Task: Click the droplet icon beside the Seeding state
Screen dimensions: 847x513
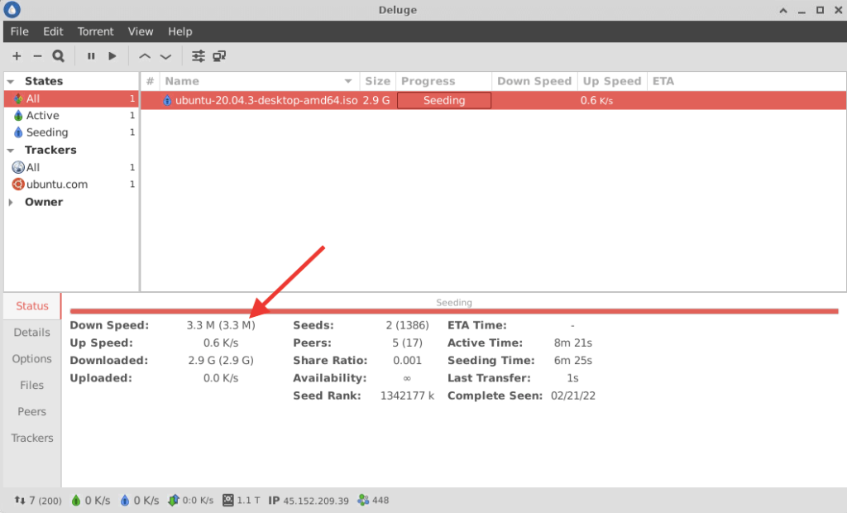Action: click(18, 132)
